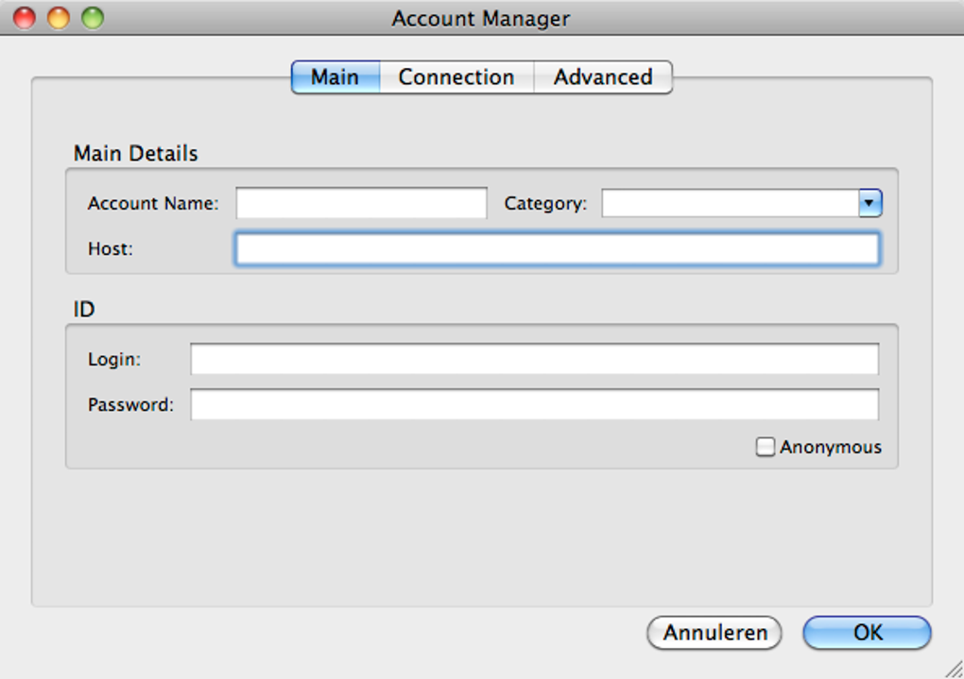Image resolution: width=964 pixels, height=679 pixels.
Task: Focus the Login text field
Action: point(534,360)
